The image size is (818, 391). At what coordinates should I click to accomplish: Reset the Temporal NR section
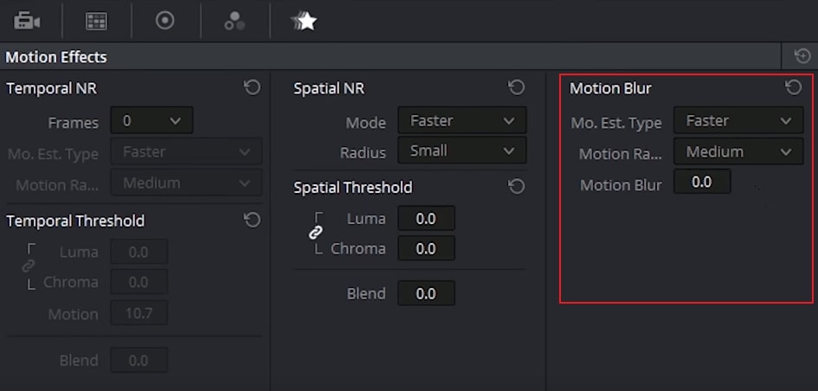point(252,87)
